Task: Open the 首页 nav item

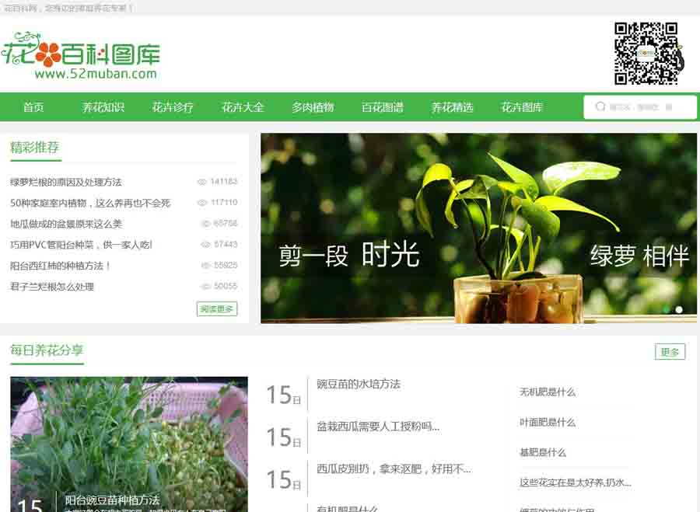Action: [x=33, y=107]
